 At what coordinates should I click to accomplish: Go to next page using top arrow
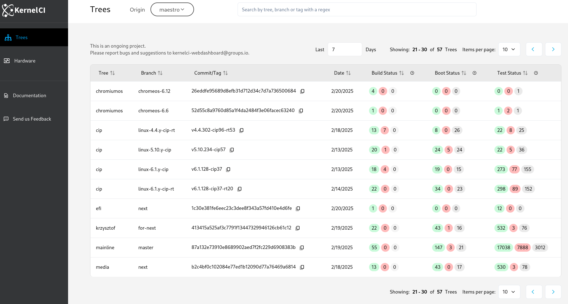(x=553, y=49)
